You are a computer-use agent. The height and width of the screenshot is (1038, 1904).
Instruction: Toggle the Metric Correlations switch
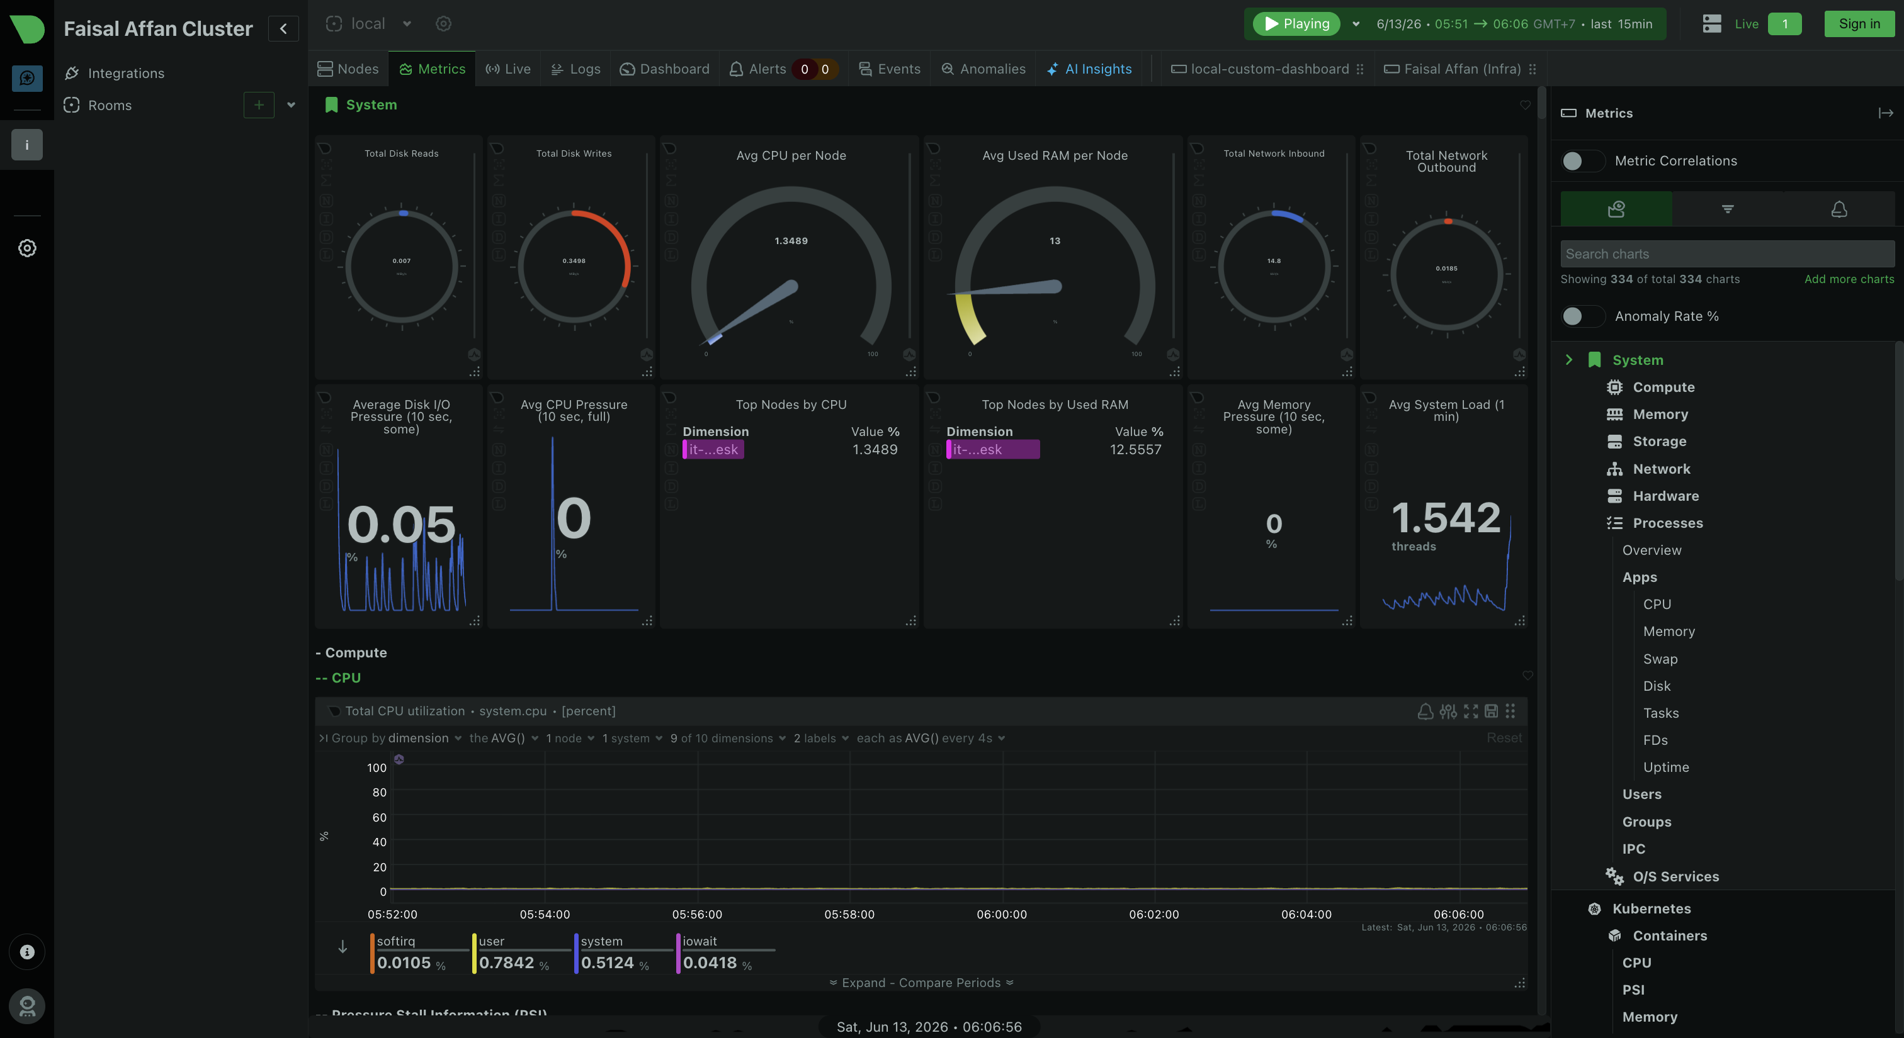tap(1582, 161)
